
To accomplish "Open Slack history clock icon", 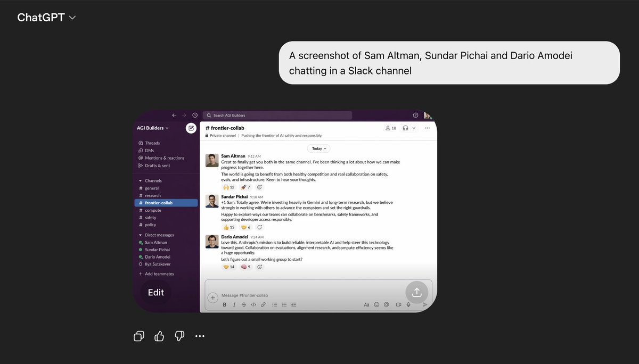I will pos(195,115).
